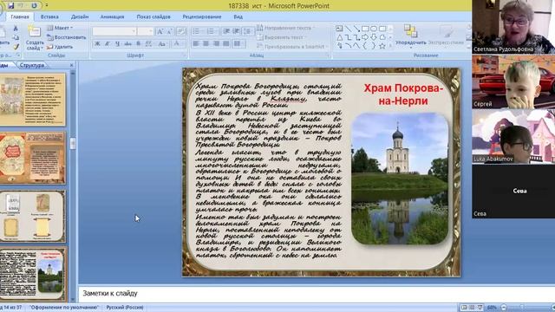Select the Rectangle shape in gallery
The width and height of the screenshot is (555, 312).
click(365, 29)
